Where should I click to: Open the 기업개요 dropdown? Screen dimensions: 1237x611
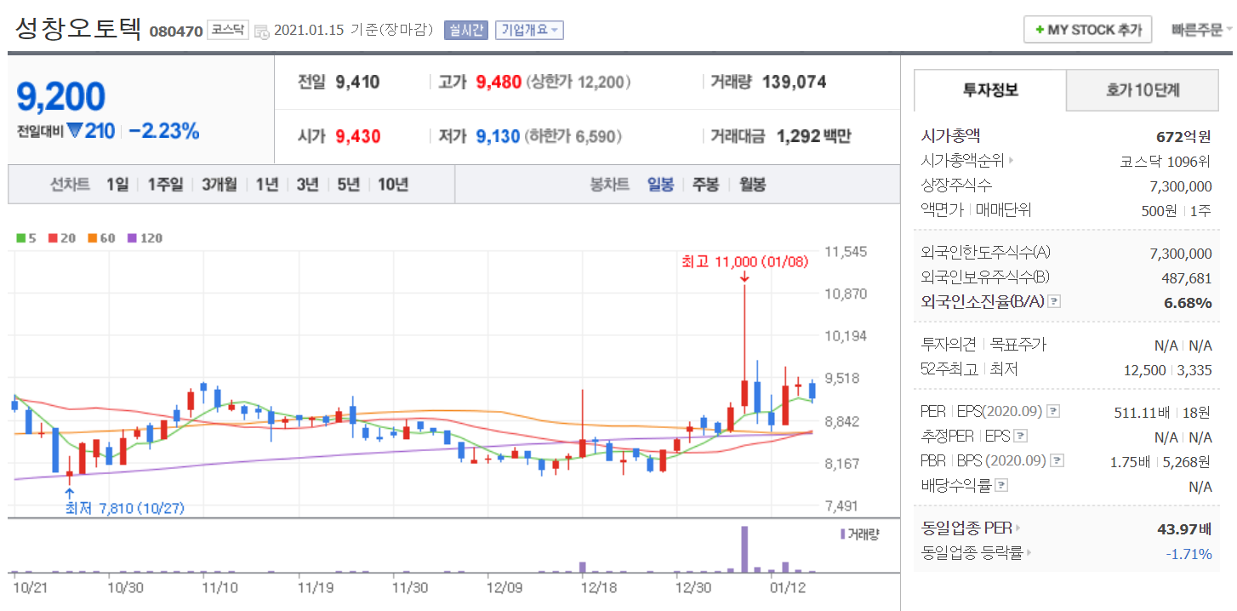[x=529, y=30]
